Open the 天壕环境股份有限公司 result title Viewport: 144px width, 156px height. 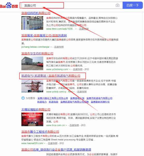36,109
